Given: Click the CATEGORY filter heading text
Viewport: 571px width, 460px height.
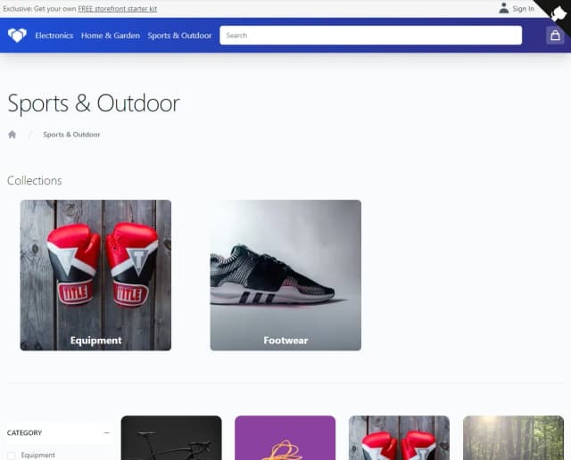Looking at the screenshot, I should pyautogui.click(x=24, y=432).
